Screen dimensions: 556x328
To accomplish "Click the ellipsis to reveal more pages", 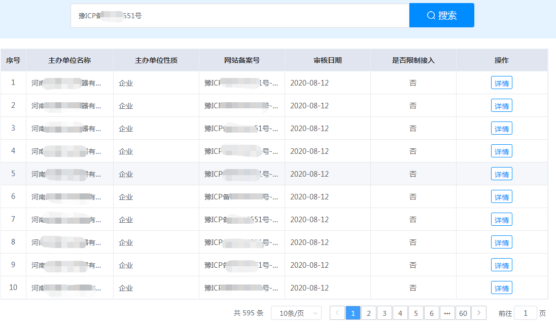I will [x=447, y=313].
